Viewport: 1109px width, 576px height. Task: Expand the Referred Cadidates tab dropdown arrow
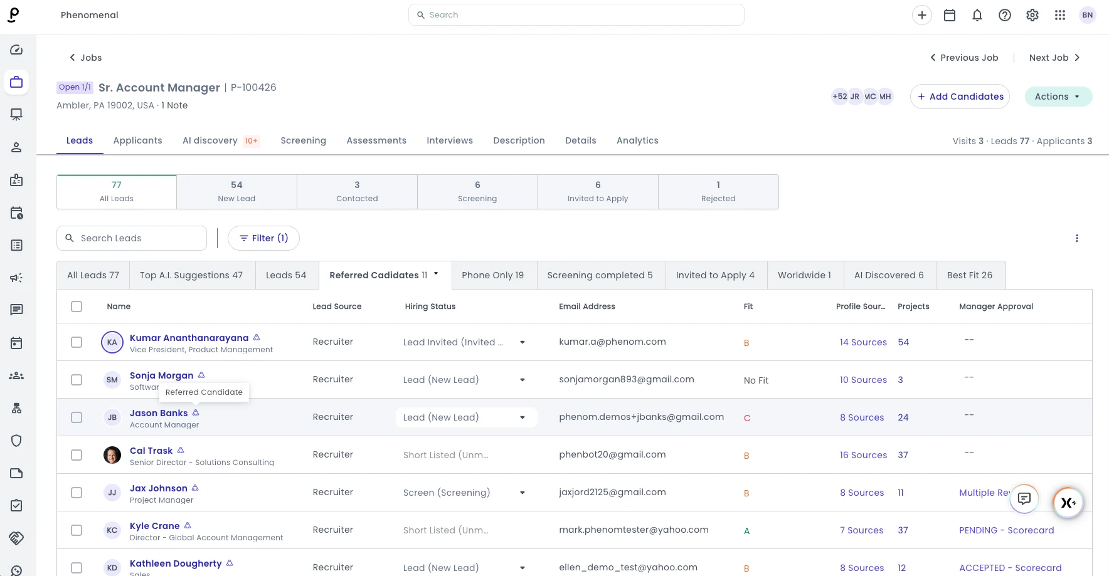(436, 274)
